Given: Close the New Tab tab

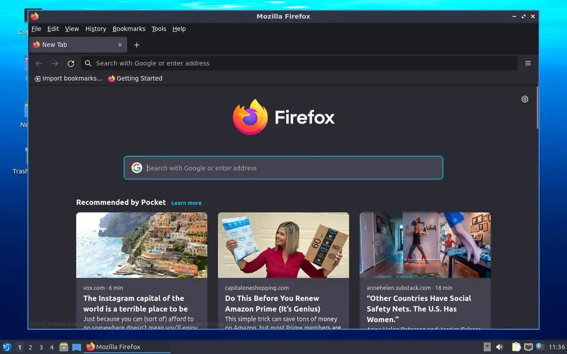Looking at the screenshot, I should click(120, 45).
